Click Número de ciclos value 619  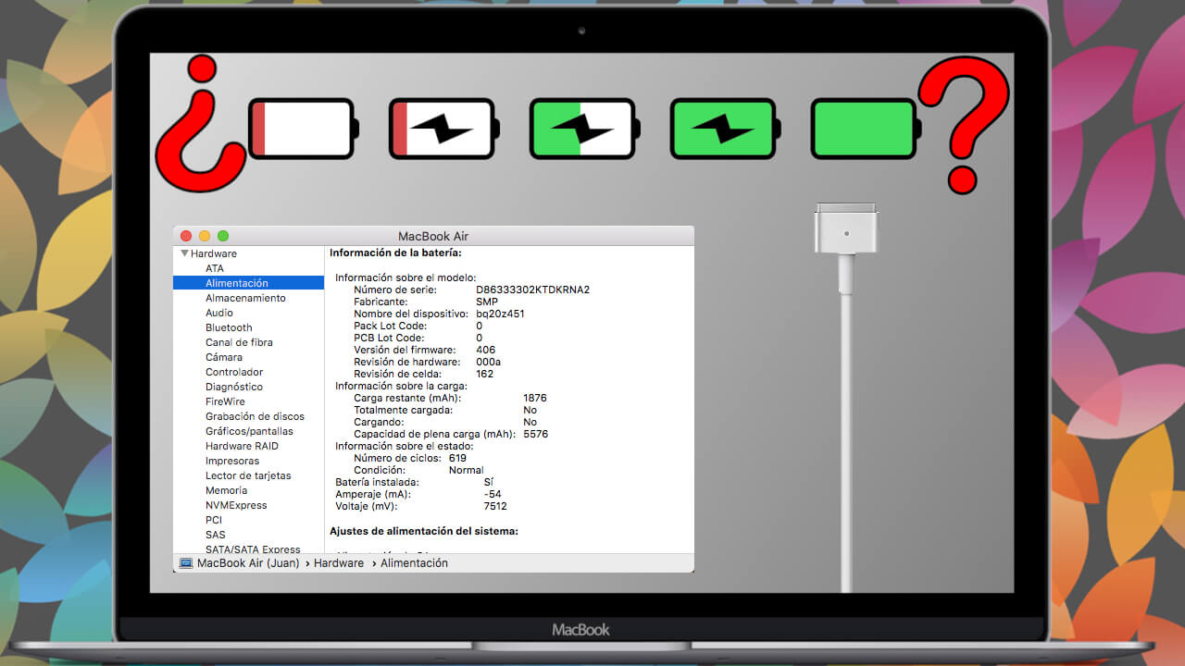[457, 458]
